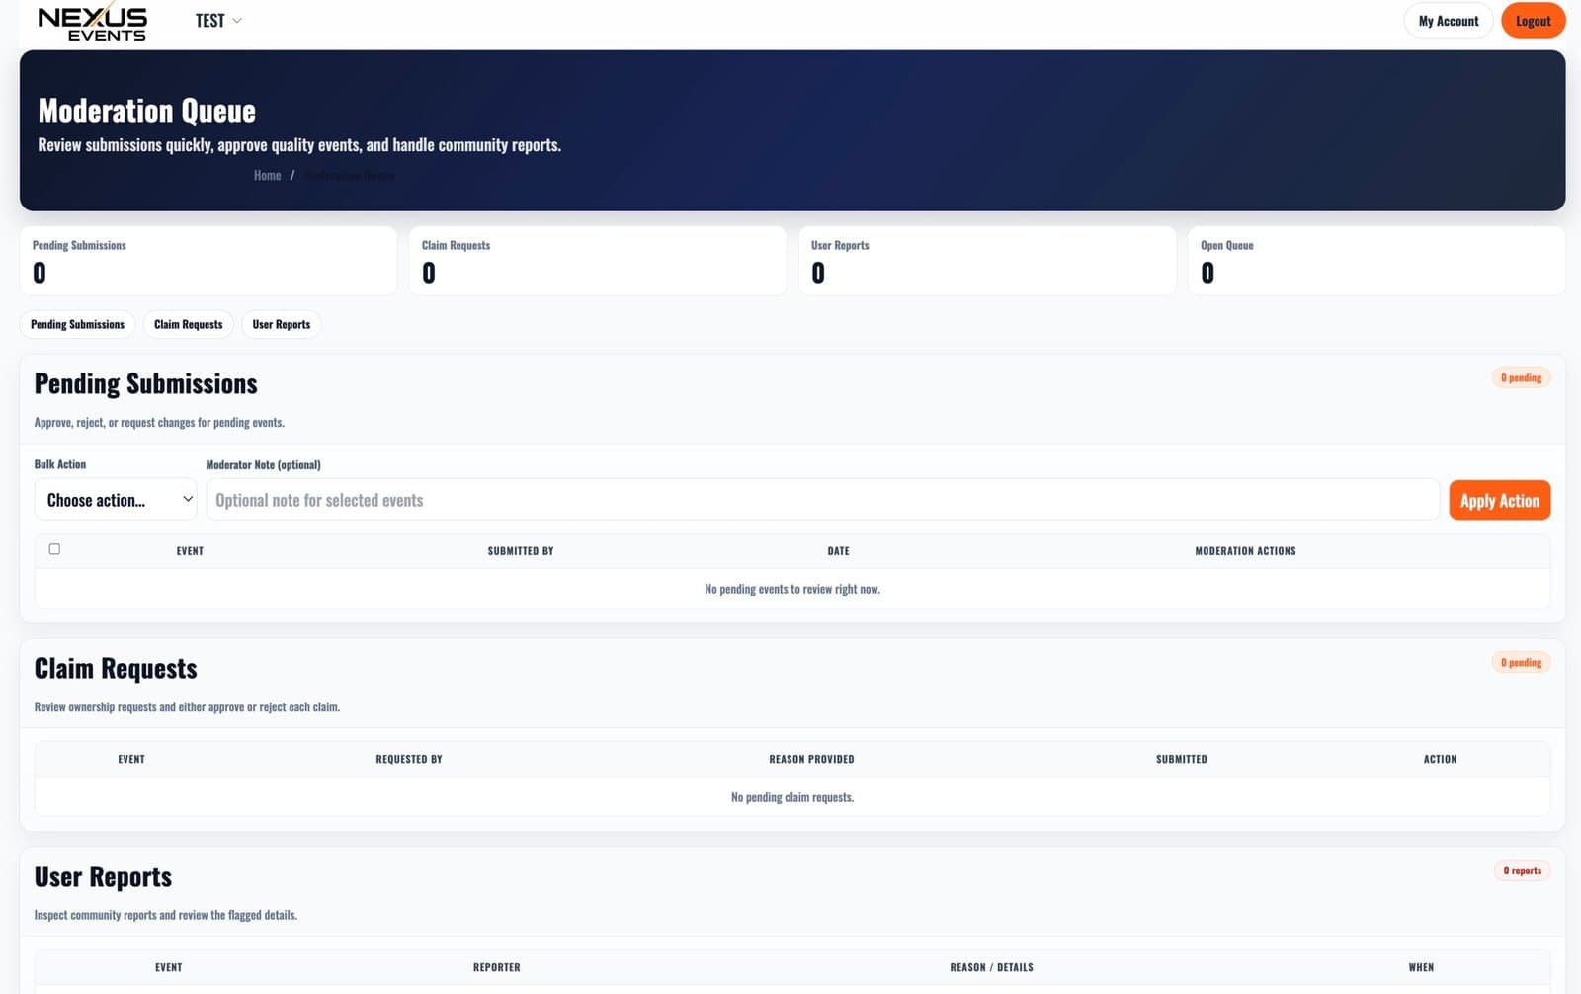Click the Pending Submissions stat card
The image size is (1581, 994).
(208, 260)
